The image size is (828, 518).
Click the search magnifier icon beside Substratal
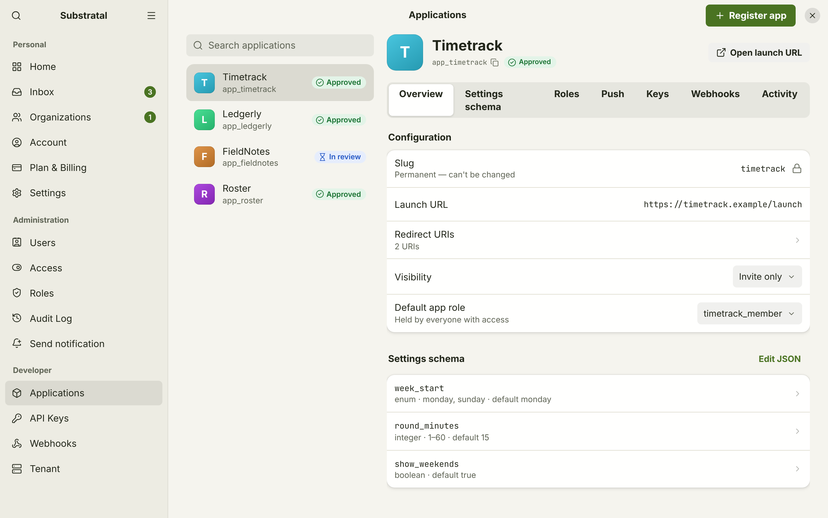(16, 16)
